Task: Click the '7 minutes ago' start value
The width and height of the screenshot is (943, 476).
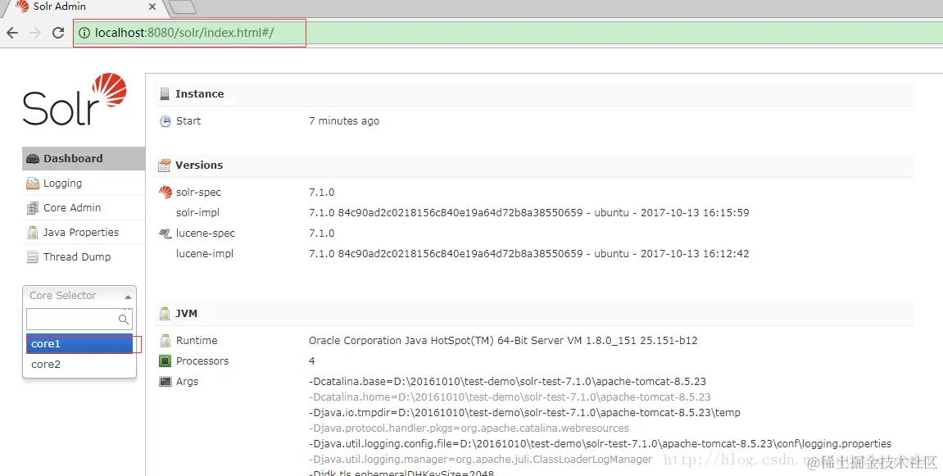Action: tap(344, 121)
